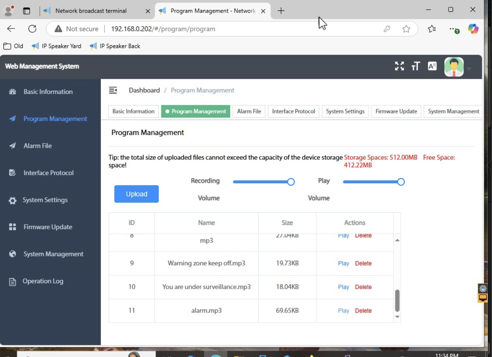The height and width of the screenshot is (357, 492).
Task: Switch to System Settings page tab
Action: 345,111
